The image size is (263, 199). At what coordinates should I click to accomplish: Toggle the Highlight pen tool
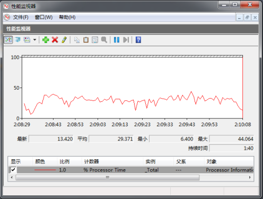pos(64,40)
